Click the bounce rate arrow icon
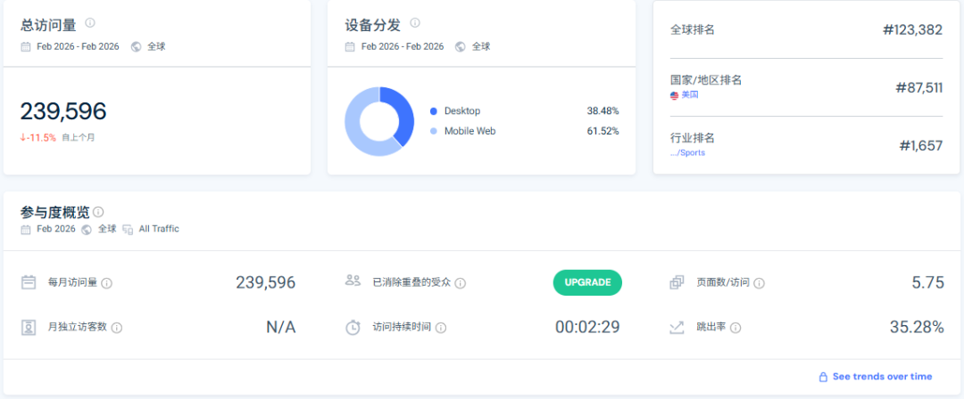Image resolution: width=964 pixels, height=399 pixels. pos(677,327)
